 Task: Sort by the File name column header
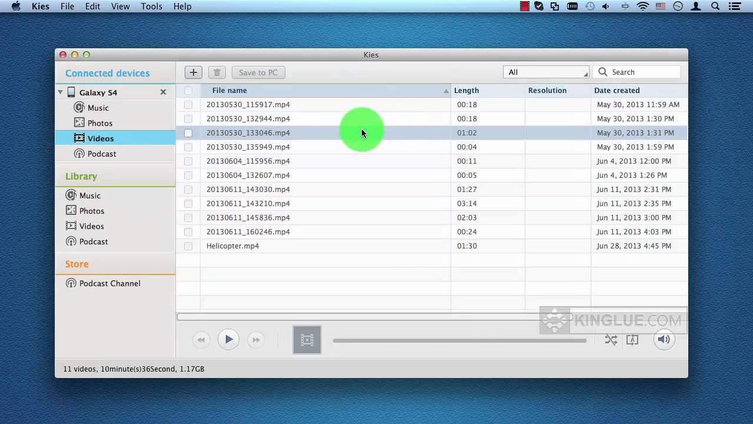tap(325, 91)
